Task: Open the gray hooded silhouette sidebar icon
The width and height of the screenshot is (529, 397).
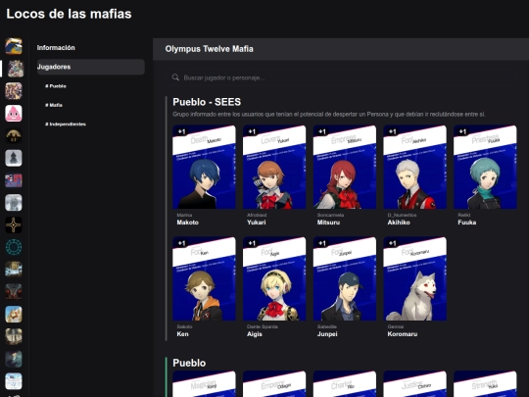Action: pyautogui.click(x=14, y=158)
